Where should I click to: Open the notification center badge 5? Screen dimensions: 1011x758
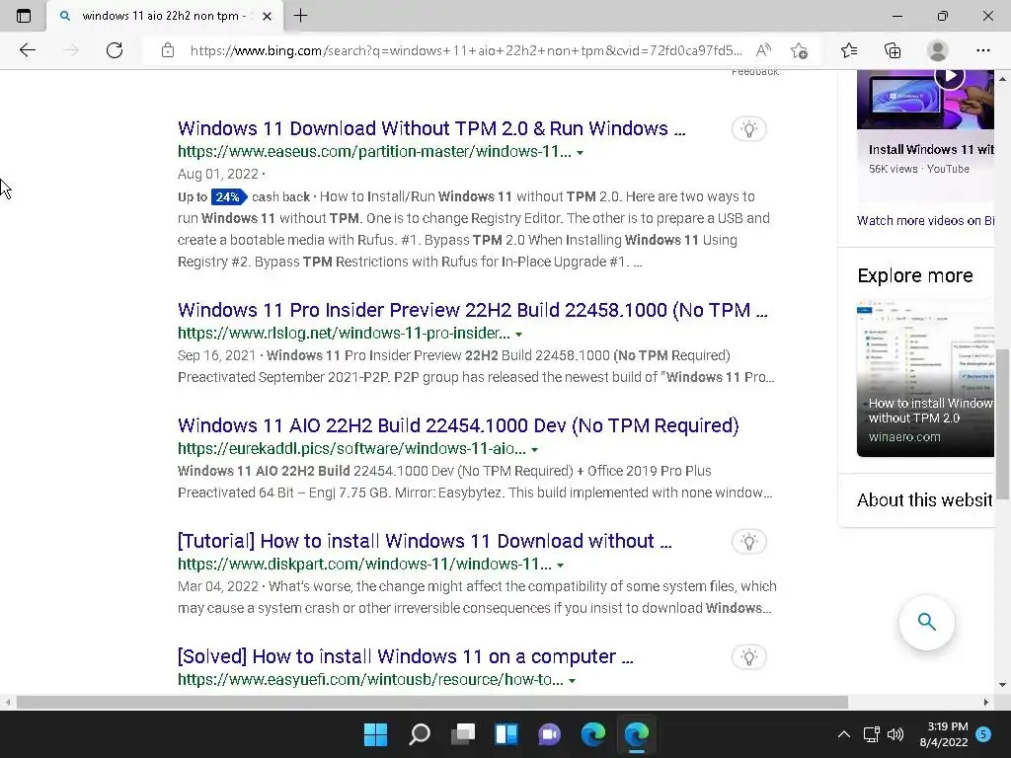point(983,733)
